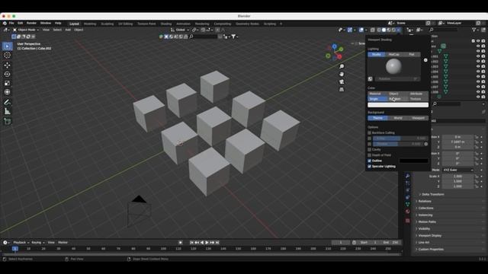Jump to the last frame
Image resolution: width=488 pixels, height=274 pixels.
pos(217,242)
